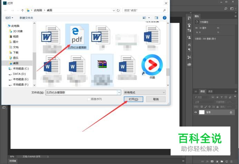Select the 属性 panel tab

coord(197,16)
